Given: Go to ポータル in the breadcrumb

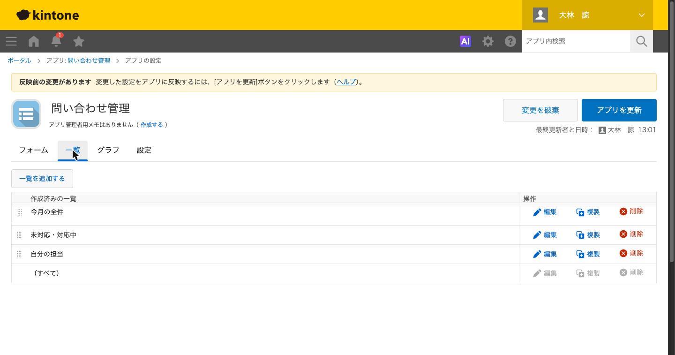Looking at the screenshot, I should (x=19, y=60).
